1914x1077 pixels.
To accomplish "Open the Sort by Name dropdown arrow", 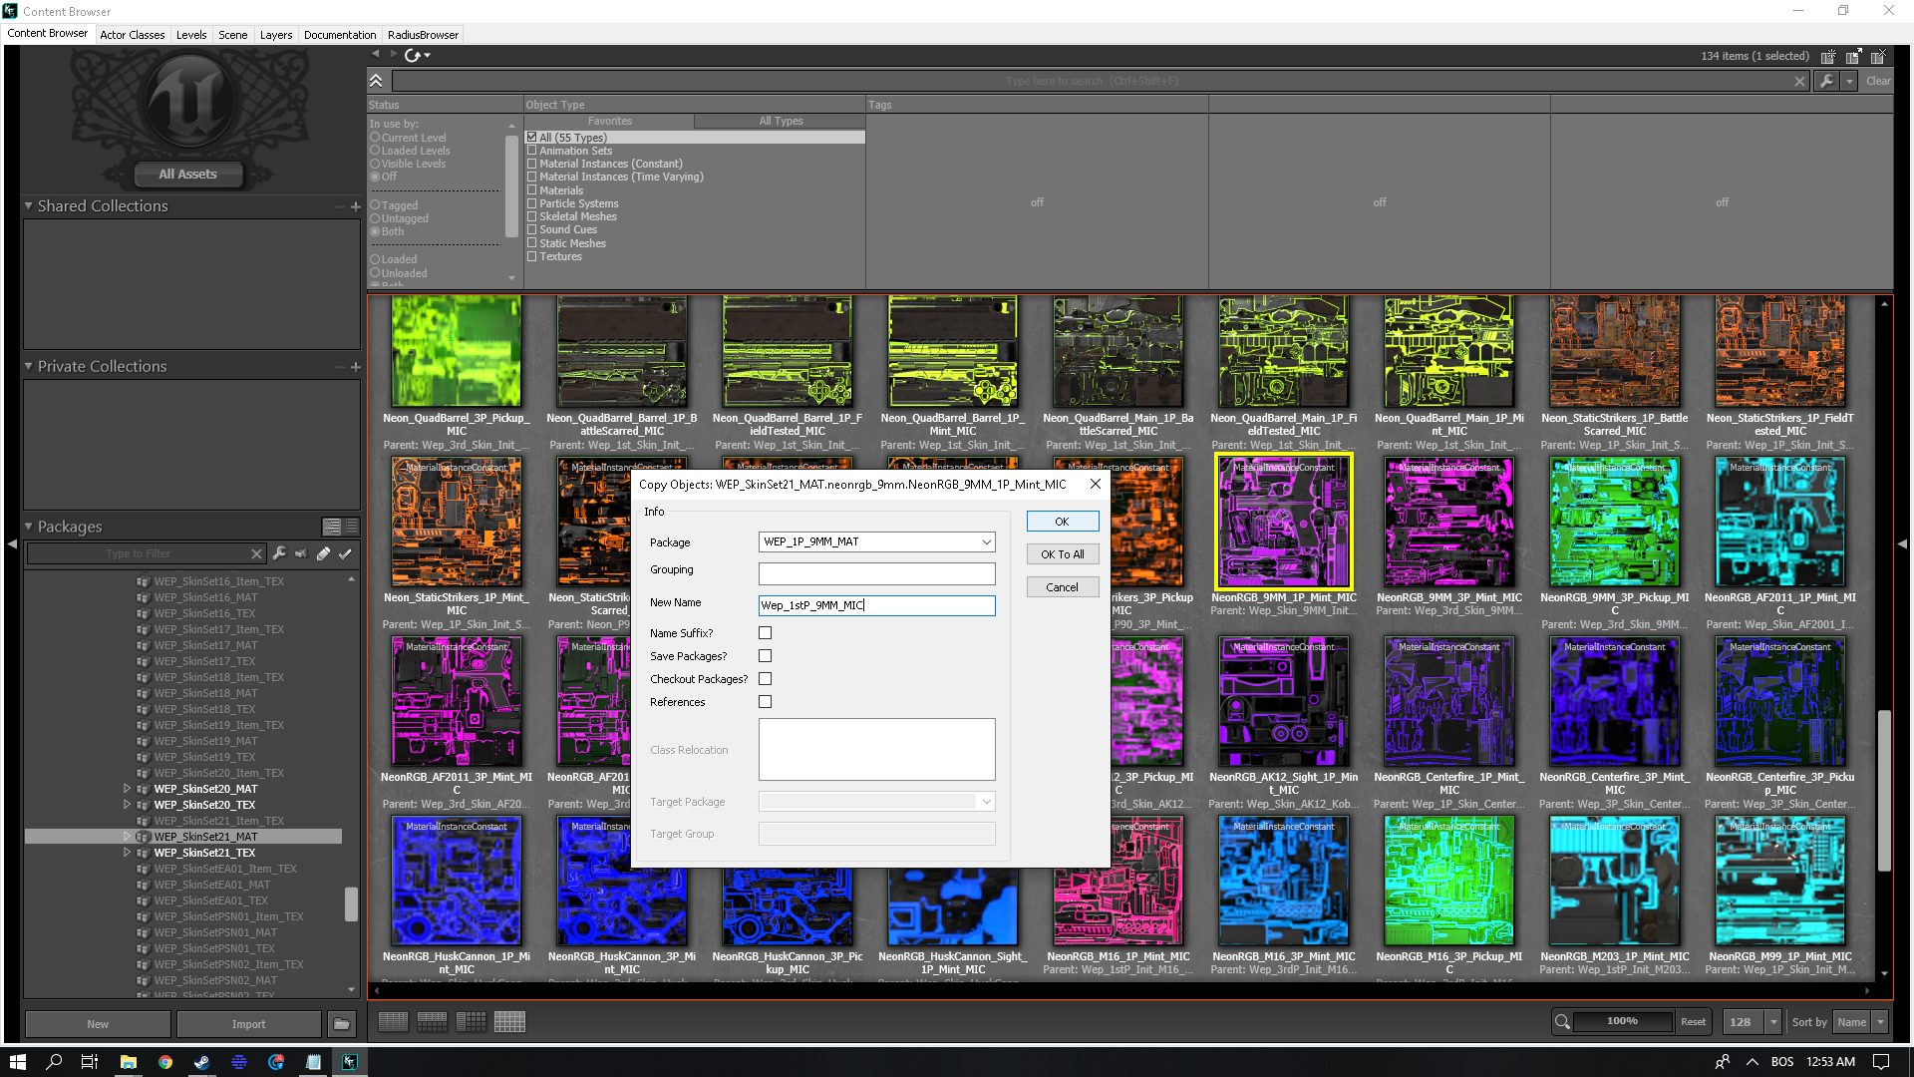I will (1880, 1022).
